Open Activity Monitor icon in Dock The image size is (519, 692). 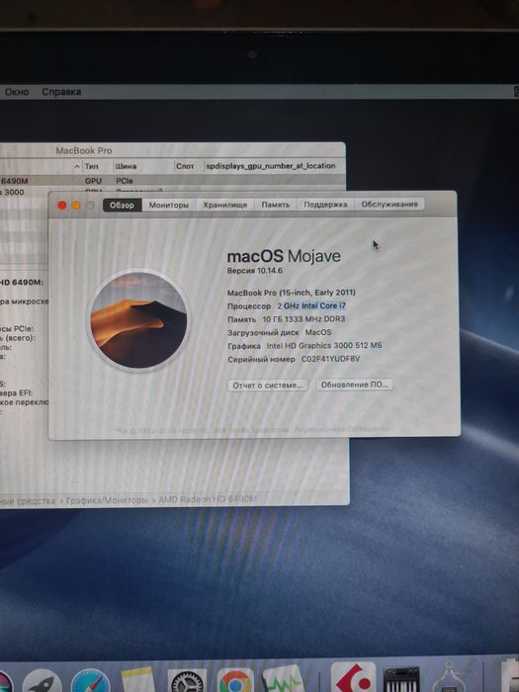284,680
